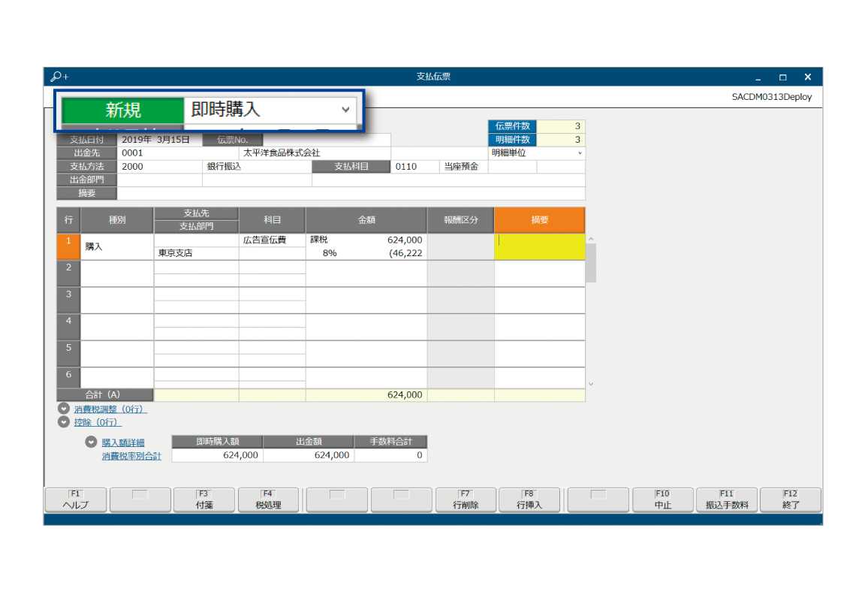Cancel entry with F10 中止 button

pyautogui.click(x=662, y=500)
